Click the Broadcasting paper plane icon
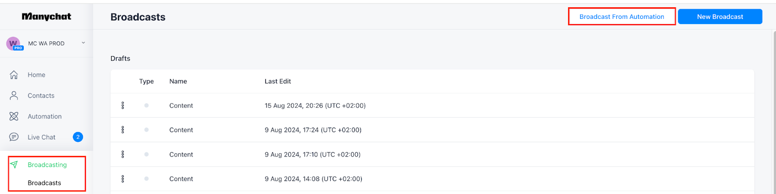The image size is (776, 194). point(14,165)
